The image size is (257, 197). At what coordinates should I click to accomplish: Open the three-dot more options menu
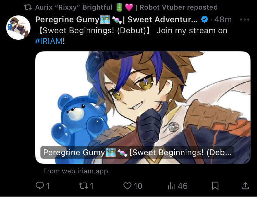[x=244, y=20]
